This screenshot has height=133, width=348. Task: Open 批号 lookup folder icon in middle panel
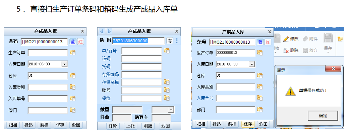point(167,90)
